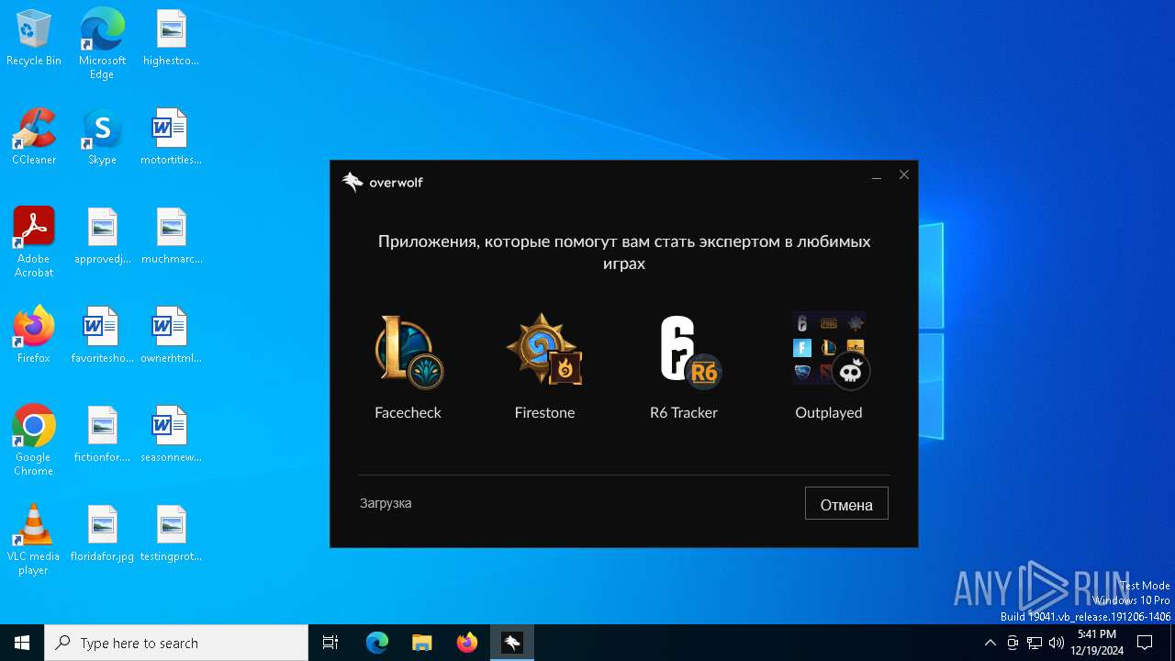
Task: Open the network status tray icon
Action: coord(1035,643)
